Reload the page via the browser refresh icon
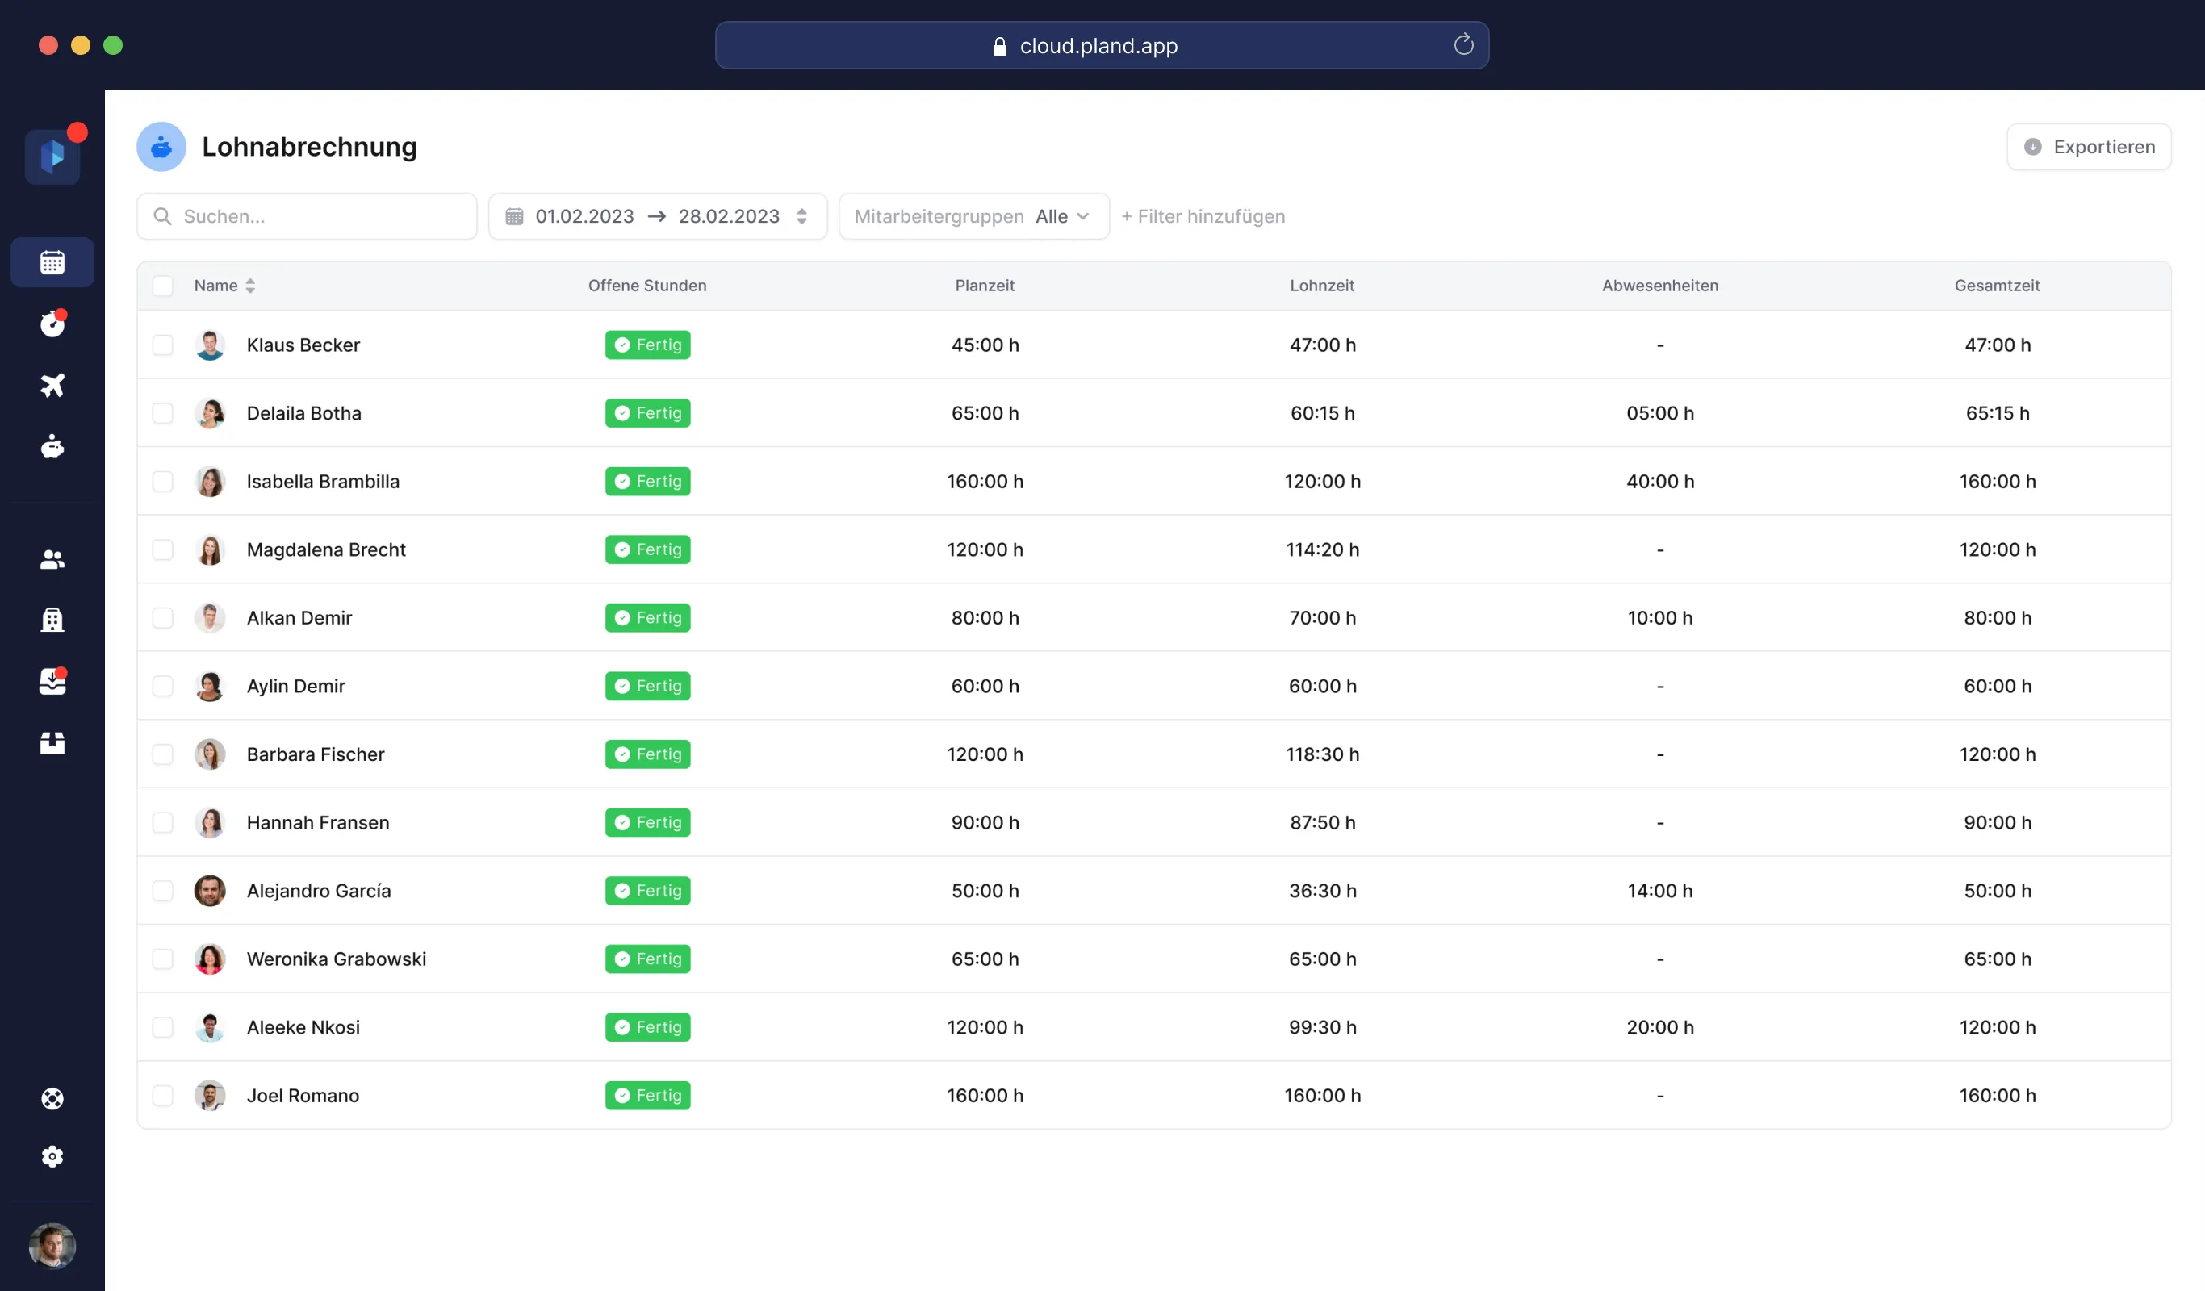 [x=1464, y=44]
